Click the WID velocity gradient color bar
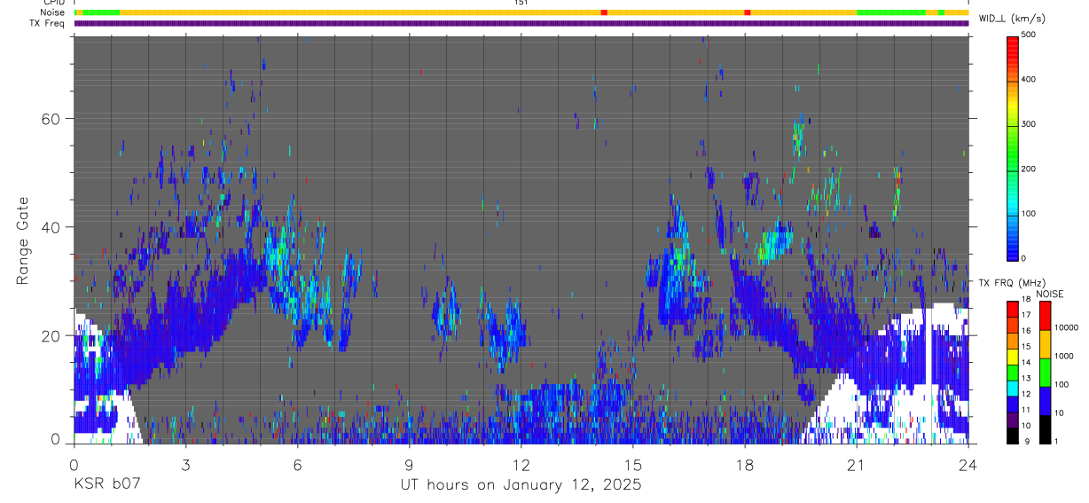The width and height of the screenshot is (1089, 503). coord(1012,148)
